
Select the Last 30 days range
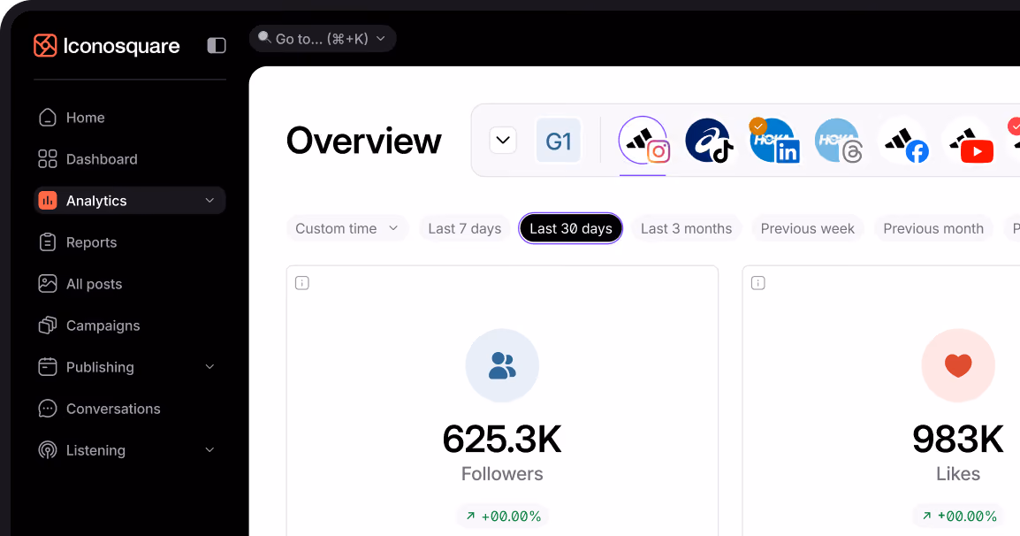click(570, 228)
